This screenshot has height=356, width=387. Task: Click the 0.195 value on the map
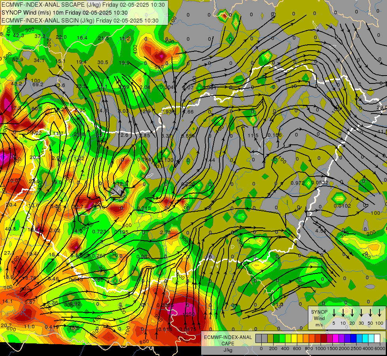(121, 232)
